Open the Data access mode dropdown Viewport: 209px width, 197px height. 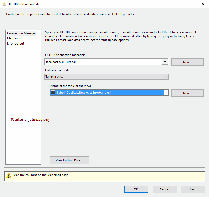(167, 76)
